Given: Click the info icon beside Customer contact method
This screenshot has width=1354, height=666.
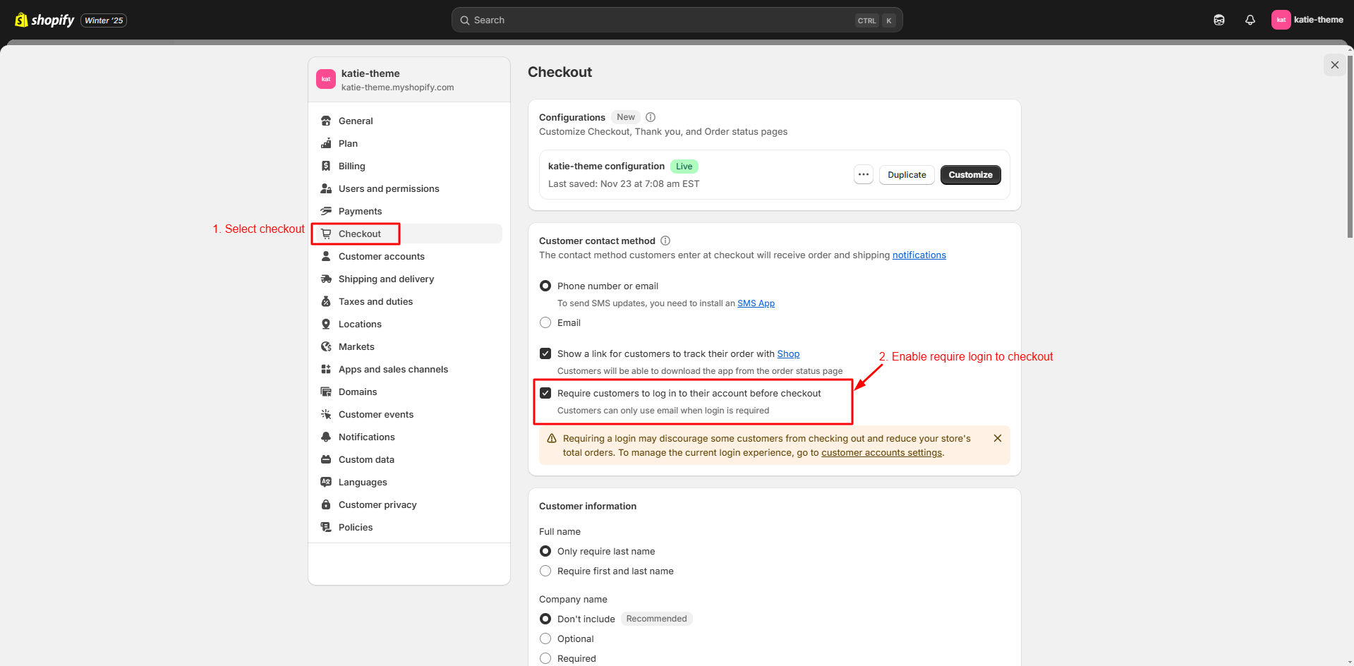Looking at the screenshot, I should coord(665,241).
